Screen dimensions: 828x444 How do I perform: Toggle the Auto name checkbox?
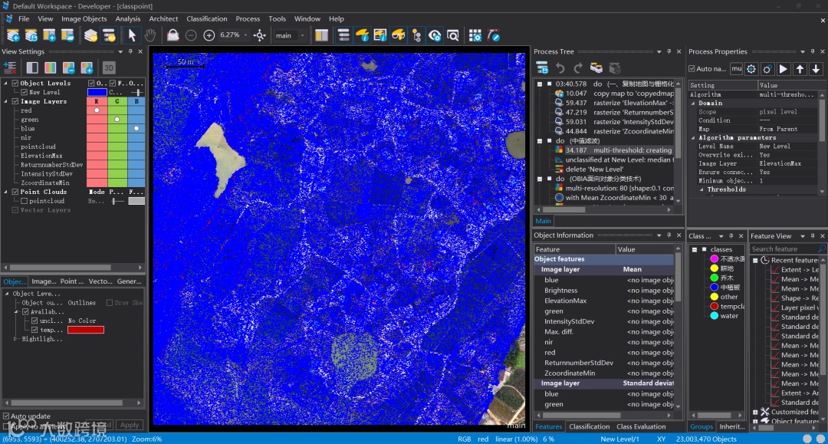(692, 69)
